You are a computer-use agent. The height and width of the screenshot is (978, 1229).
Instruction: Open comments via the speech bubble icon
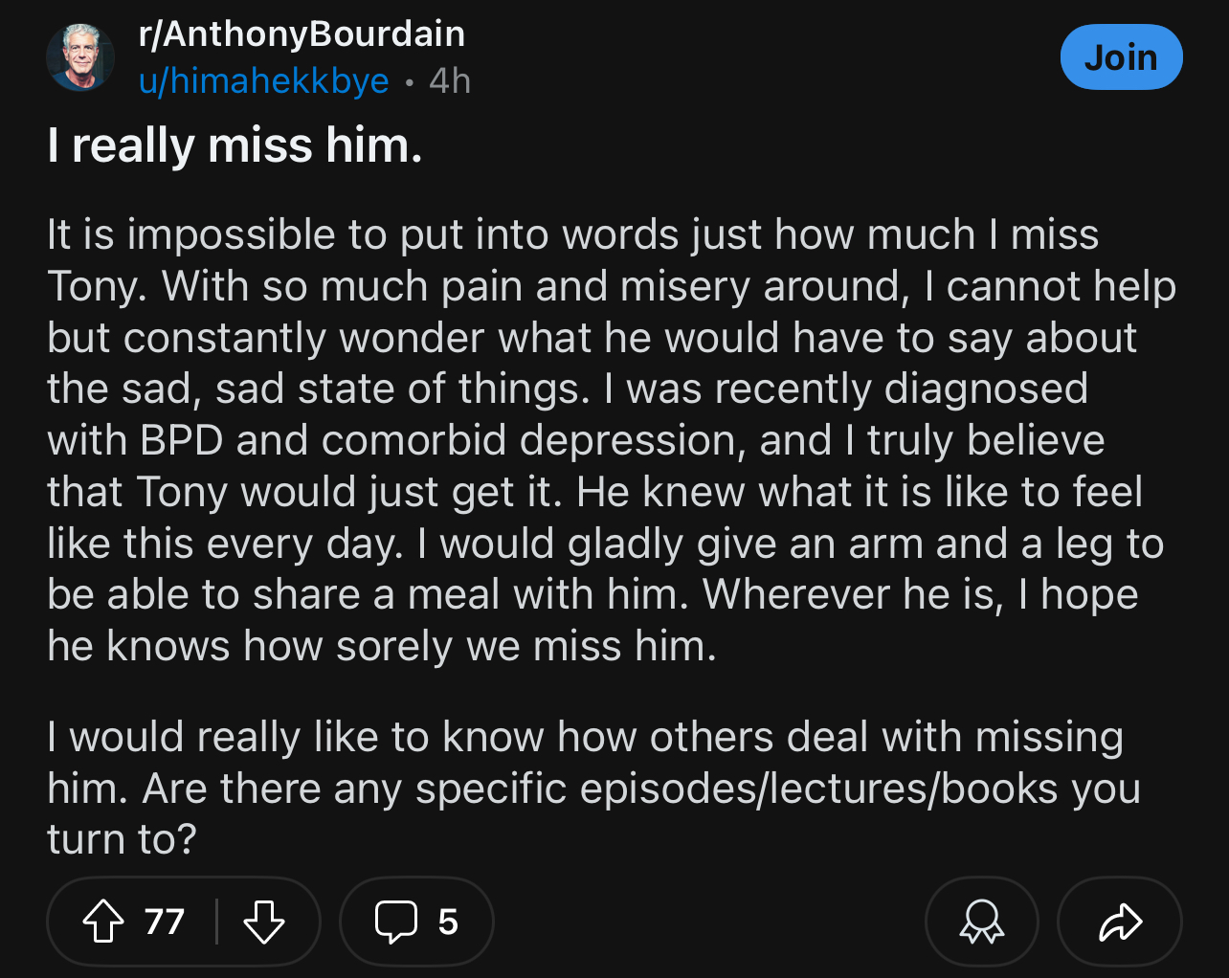point(395,922)
